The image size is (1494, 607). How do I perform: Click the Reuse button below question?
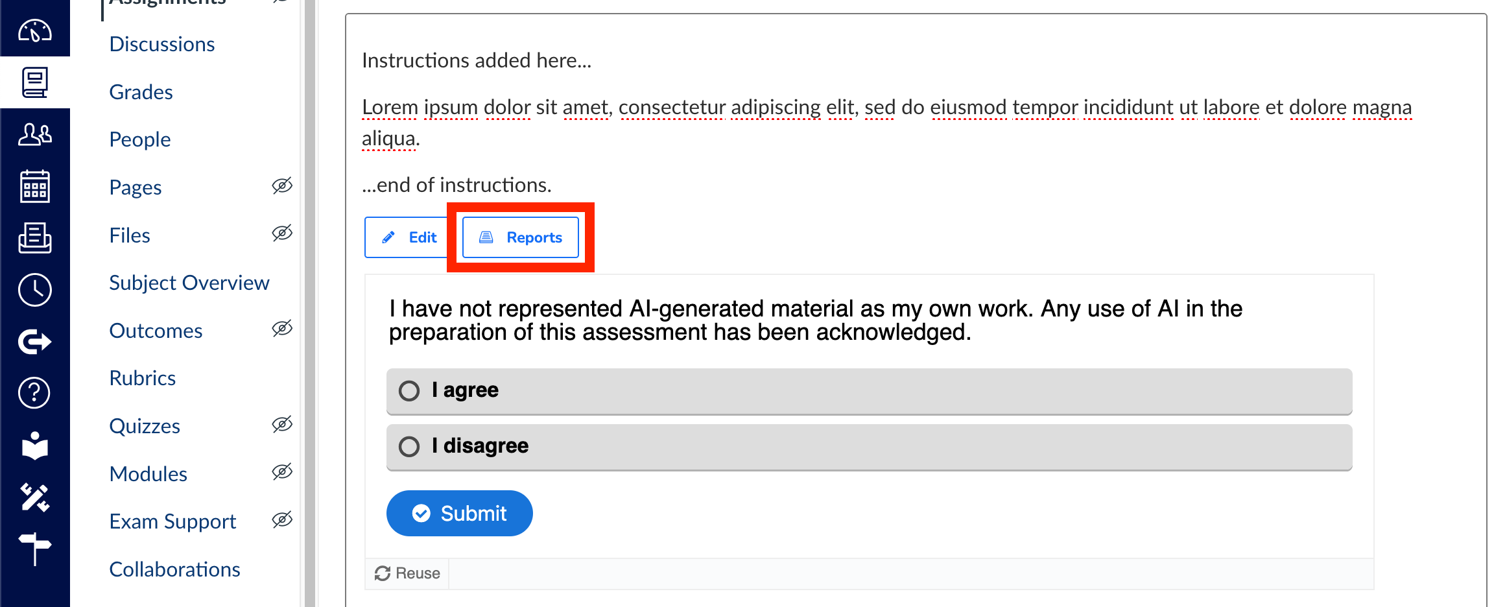(x=407, y=573)
